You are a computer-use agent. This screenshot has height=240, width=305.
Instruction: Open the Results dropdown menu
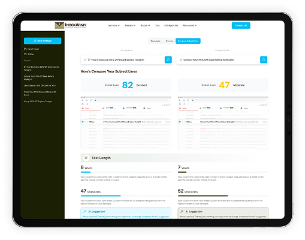(x=130, y=25)
